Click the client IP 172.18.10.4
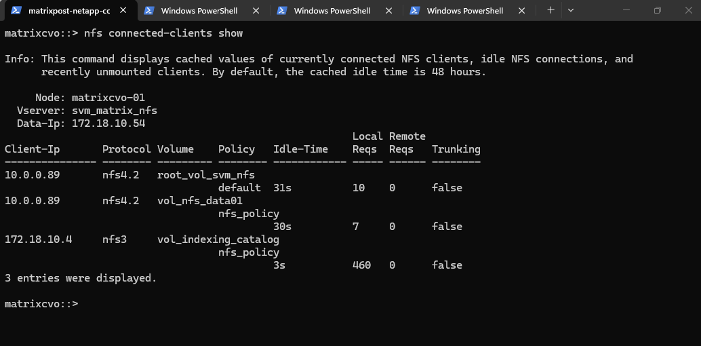Screen dimensions: 701x346 (38, 239)
